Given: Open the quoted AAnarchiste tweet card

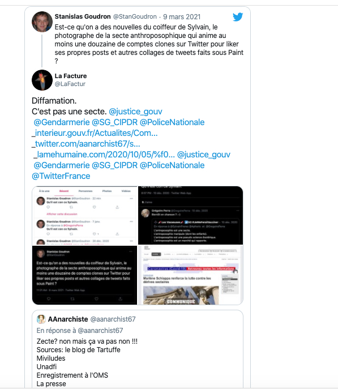Looking at the screenshot, I should [138, 349].
